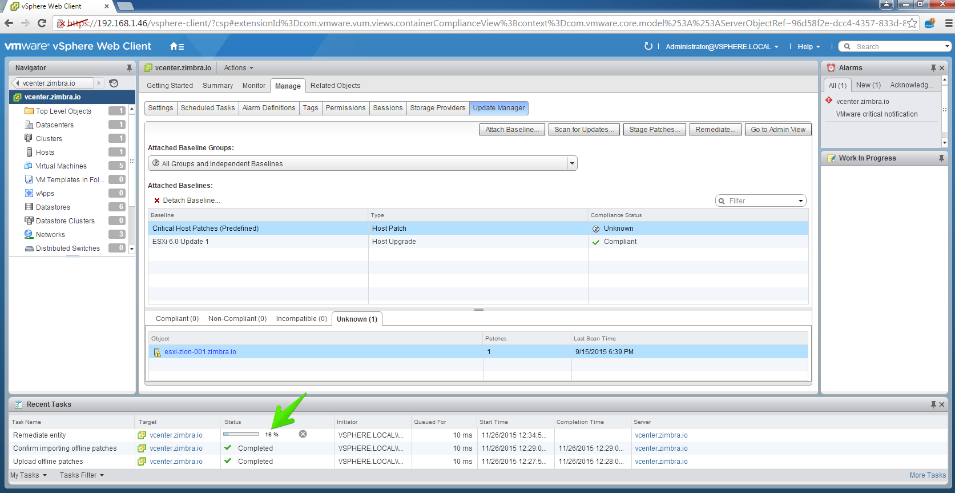
Task: Click the browser address bar
Action: coord(486,23)
